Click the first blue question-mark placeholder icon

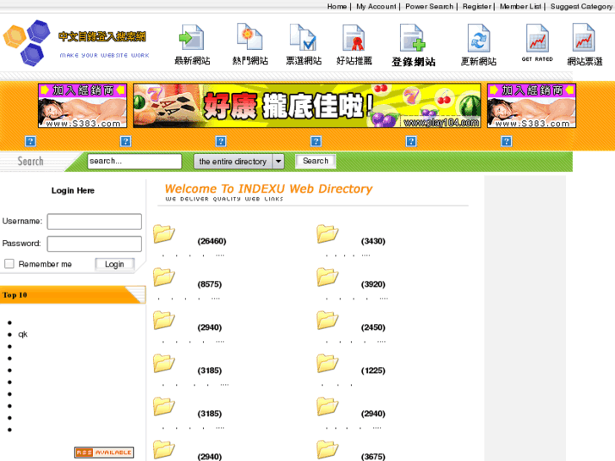click(30, 141)
